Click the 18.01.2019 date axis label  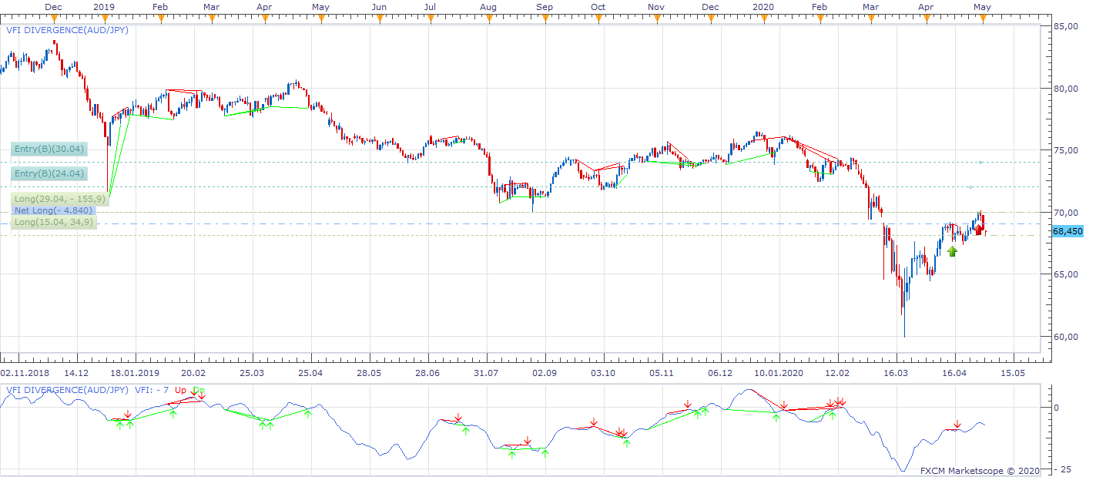click(134, 373)
